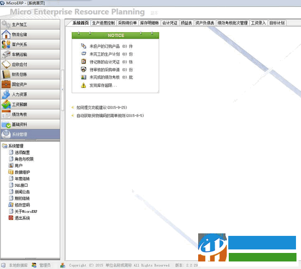Collapse the 系统管理 tree root folder
Screen dimensions: 301x269
click(5, 146)
